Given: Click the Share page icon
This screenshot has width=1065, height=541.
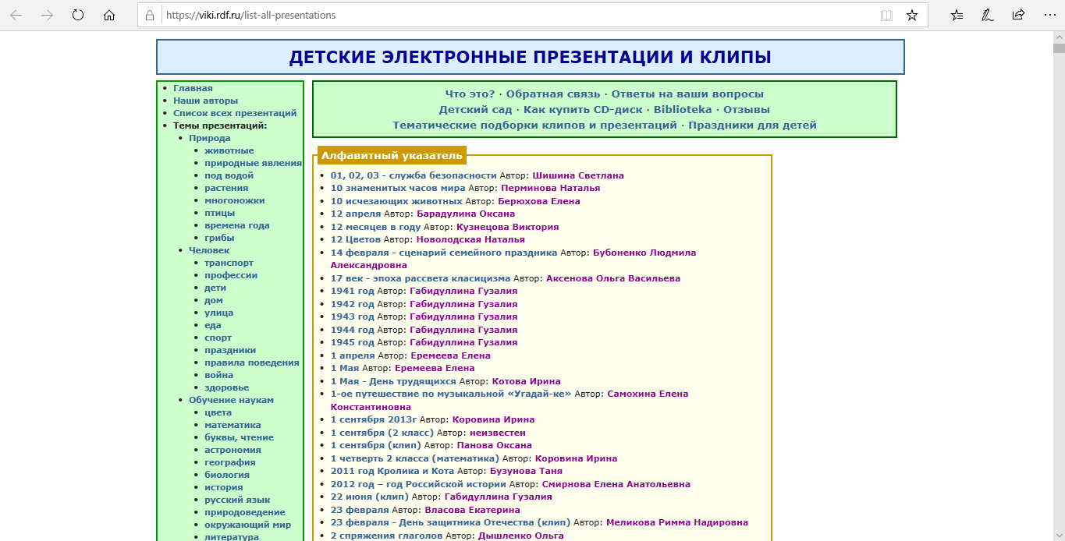Looking at the screenshot, I should coord(1018,15).
